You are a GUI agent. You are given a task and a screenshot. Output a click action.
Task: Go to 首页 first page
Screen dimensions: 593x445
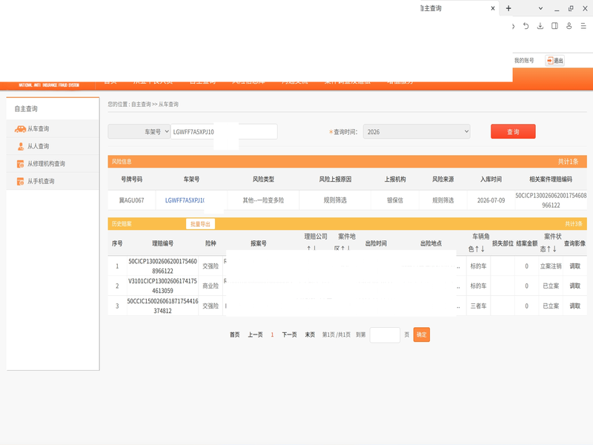234,335
